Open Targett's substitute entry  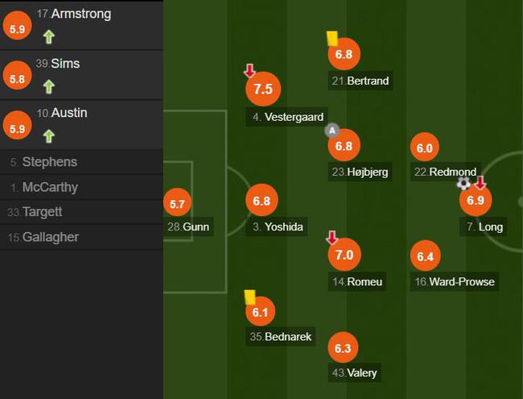[42, 212]
